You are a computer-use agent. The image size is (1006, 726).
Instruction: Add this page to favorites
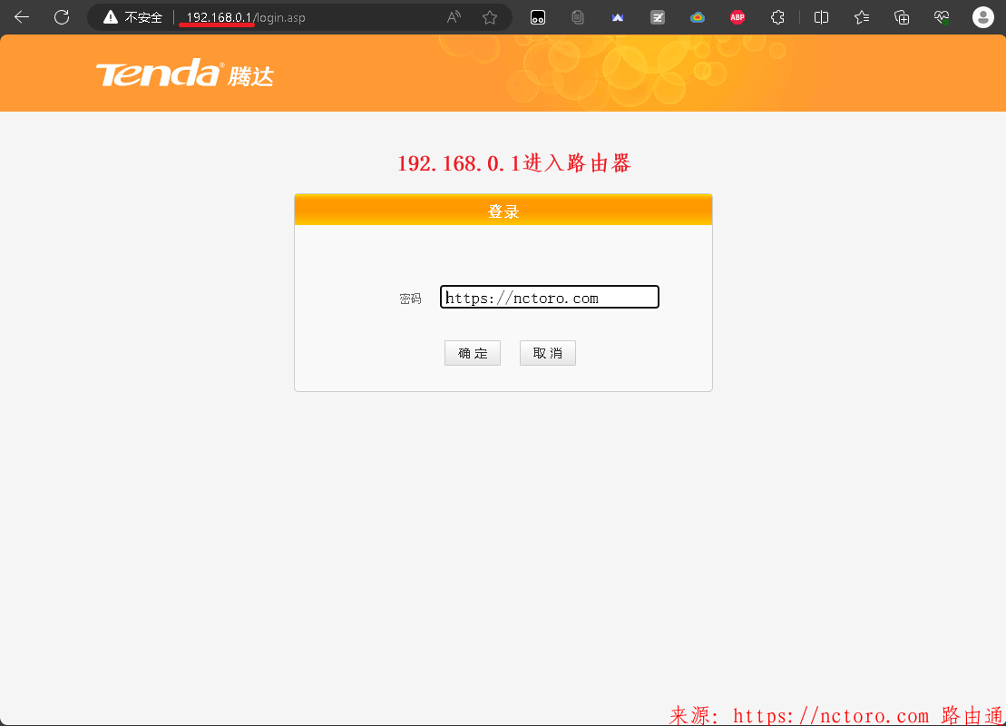pyautogui.click(x=490, y=17)
